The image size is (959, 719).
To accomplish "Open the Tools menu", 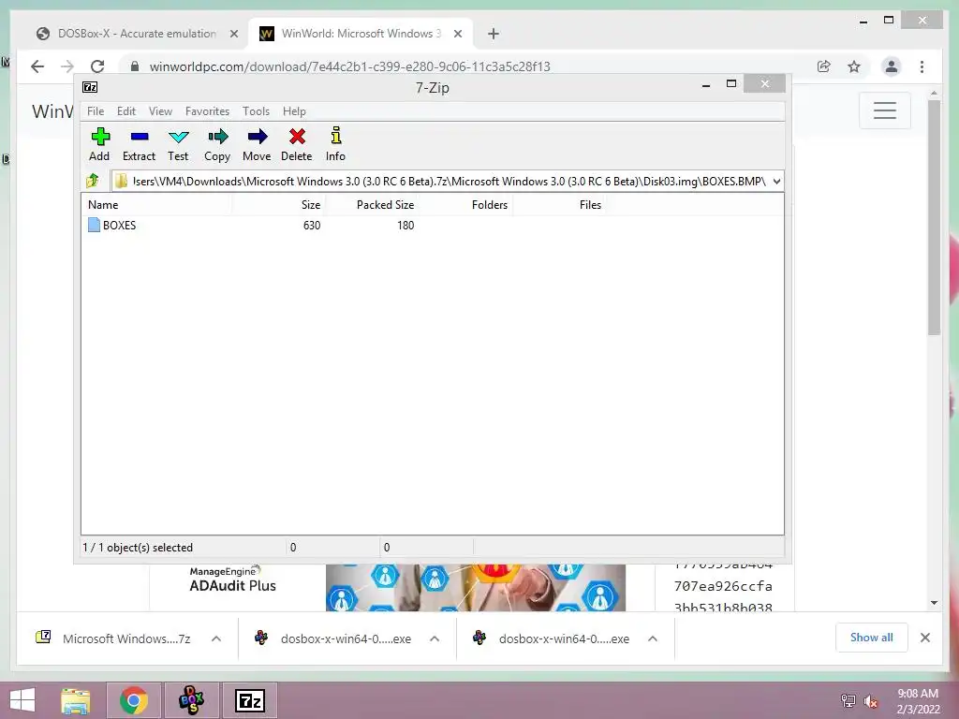I will point(256,111).
